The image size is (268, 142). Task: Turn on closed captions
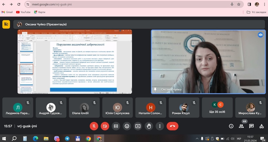(x=116, y=126)
